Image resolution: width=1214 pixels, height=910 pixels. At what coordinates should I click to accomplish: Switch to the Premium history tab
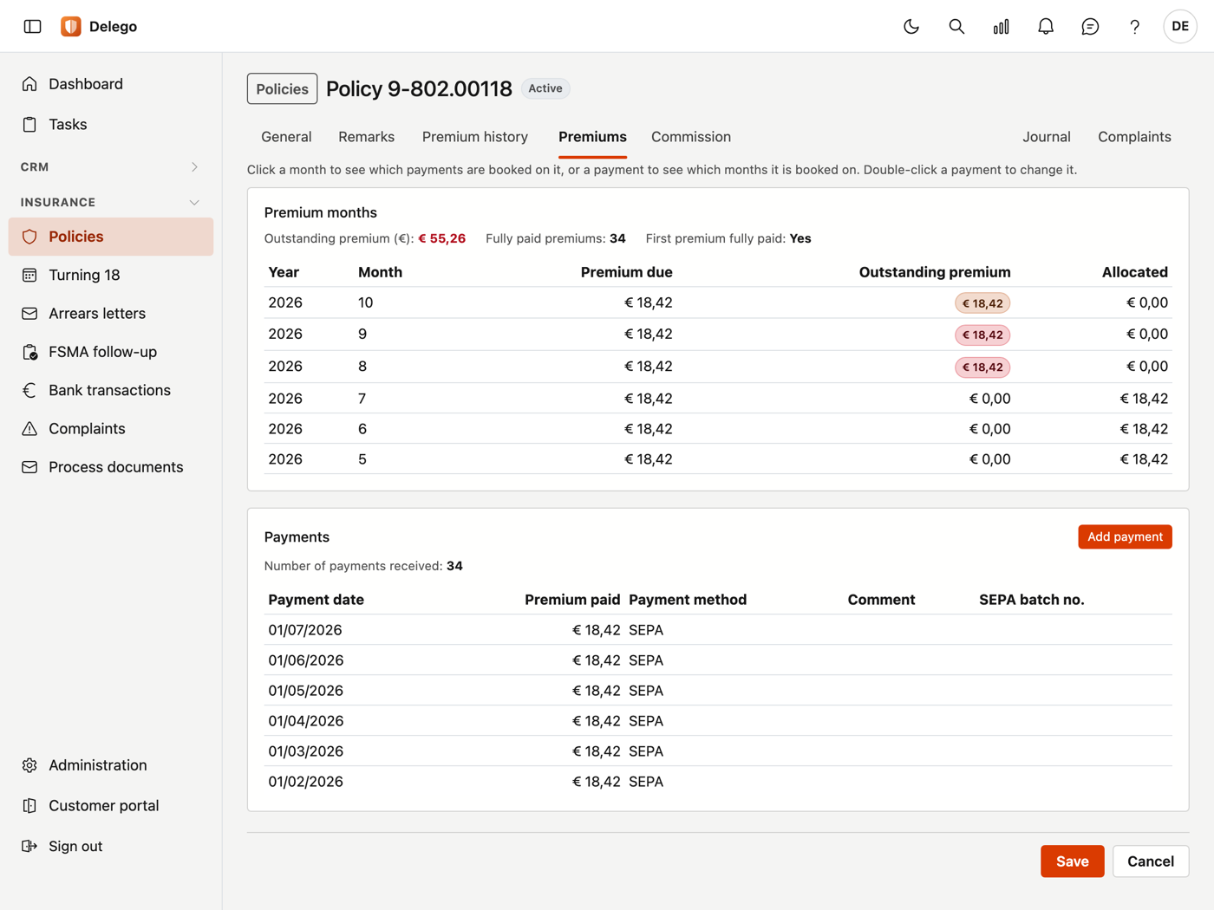click(475, 137)
